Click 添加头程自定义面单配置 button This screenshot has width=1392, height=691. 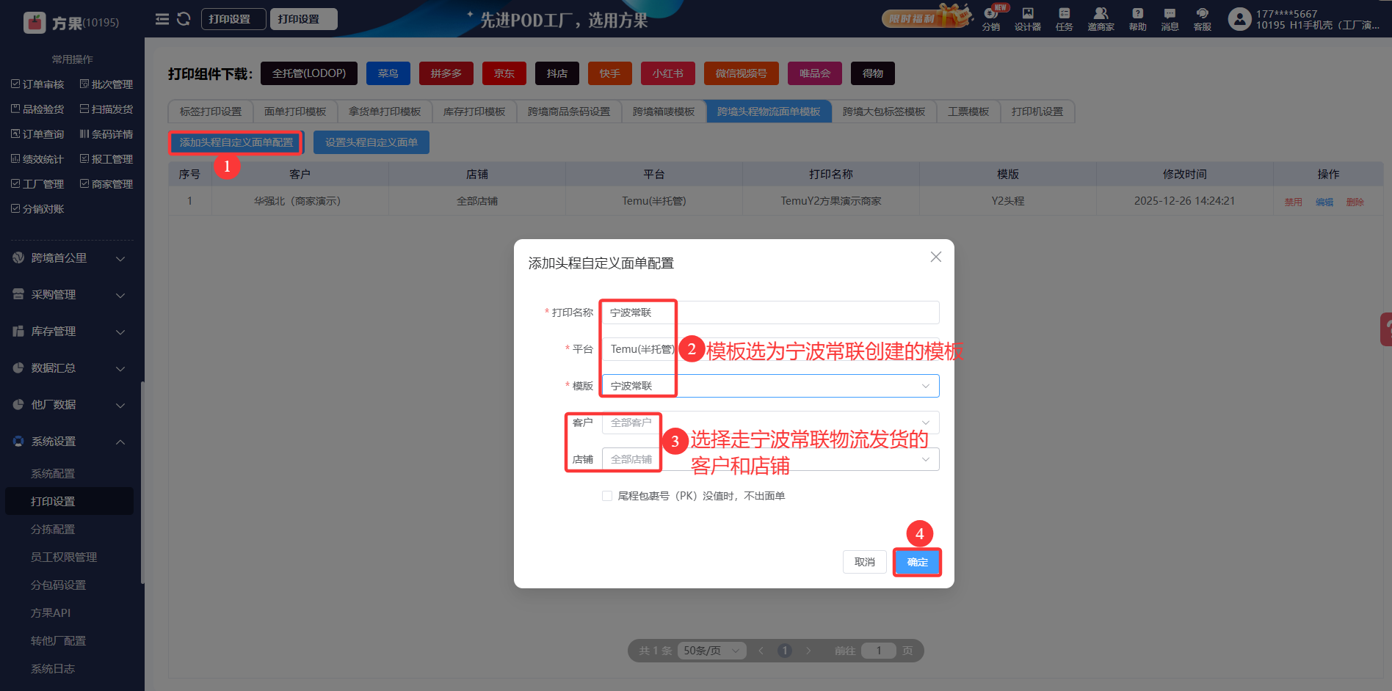coord(236,142)
